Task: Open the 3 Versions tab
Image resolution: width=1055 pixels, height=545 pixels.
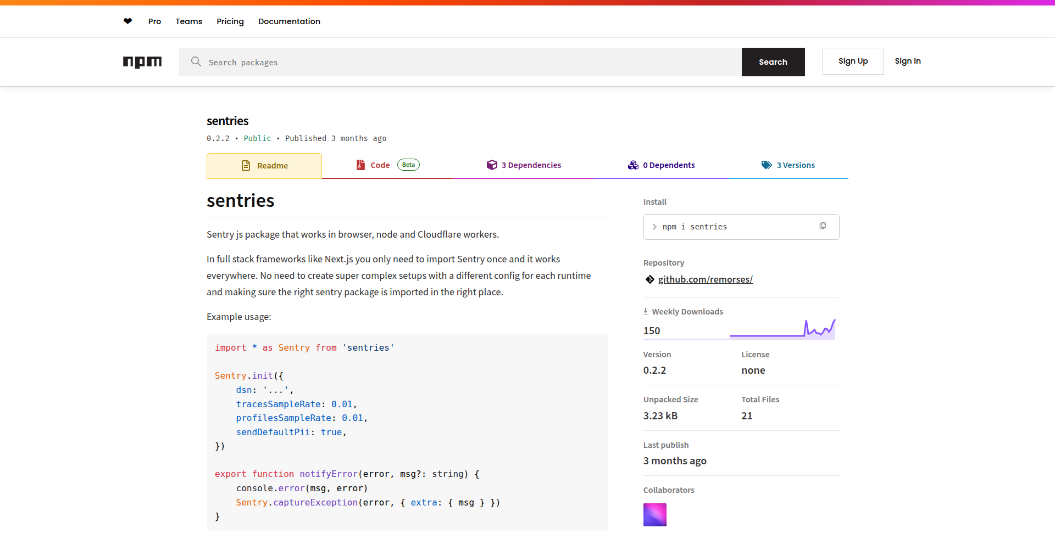Action: tap(788, 165)
